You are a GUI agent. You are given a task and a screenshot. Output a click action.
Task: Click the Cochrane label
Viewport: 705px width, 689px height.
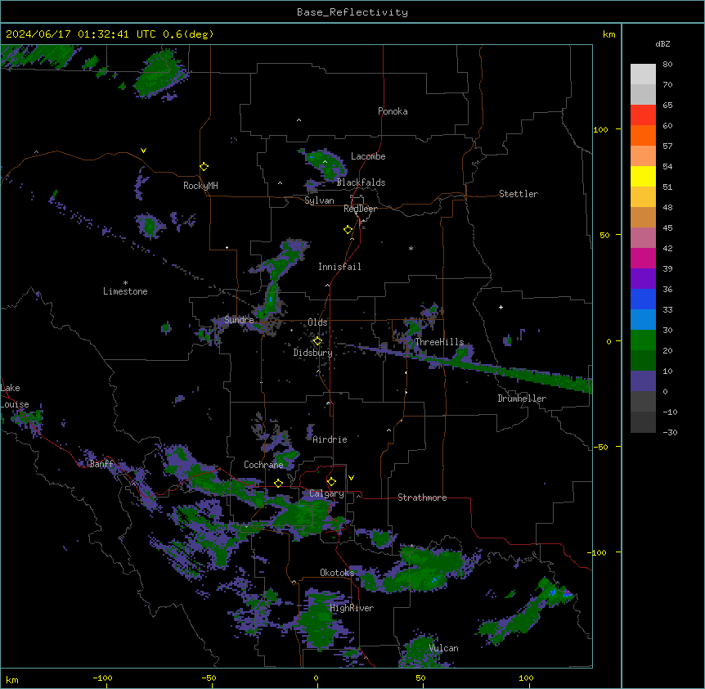(263, 465)
